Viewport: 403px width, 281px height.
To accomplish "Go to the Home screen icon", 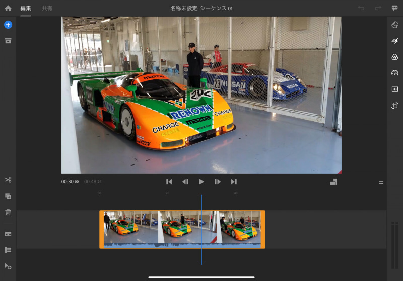I will (x=8, y=8).
